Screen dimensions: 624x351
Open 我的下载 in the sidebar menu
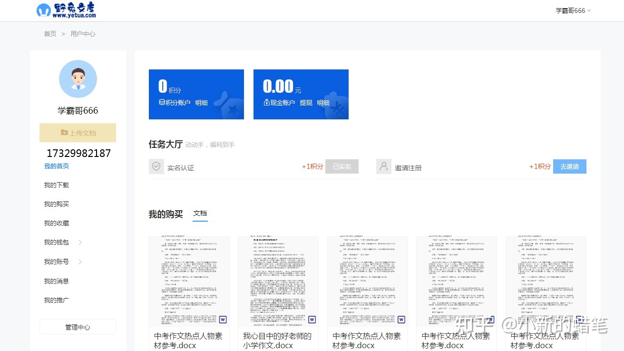pos(57,185)
